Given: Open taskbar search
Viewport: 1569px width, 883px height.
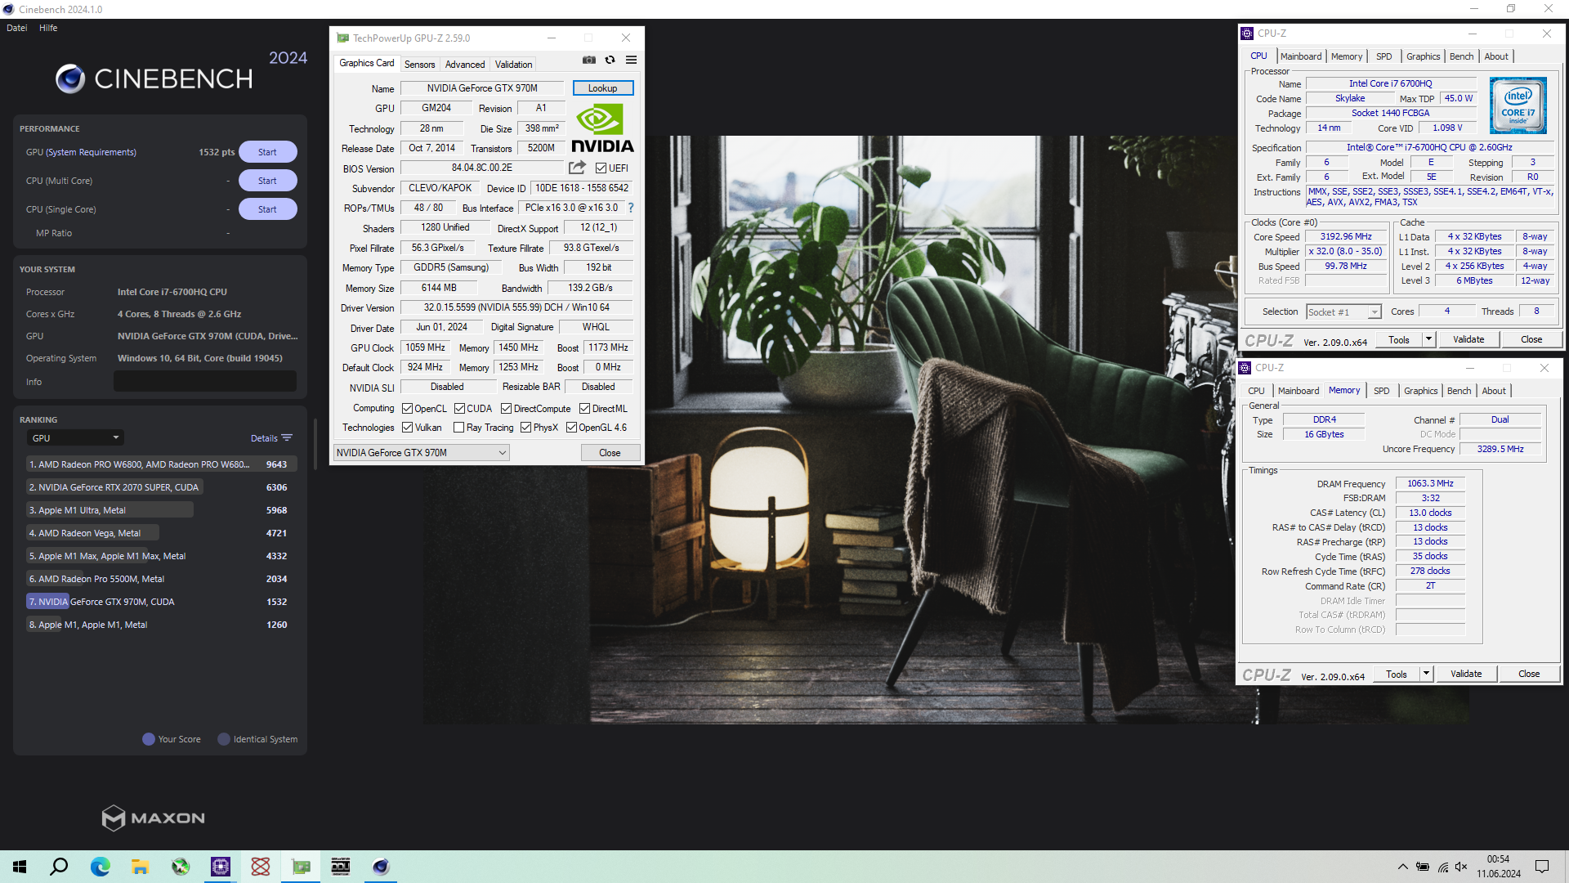Looking at the screenshot, I should (59, 867).
